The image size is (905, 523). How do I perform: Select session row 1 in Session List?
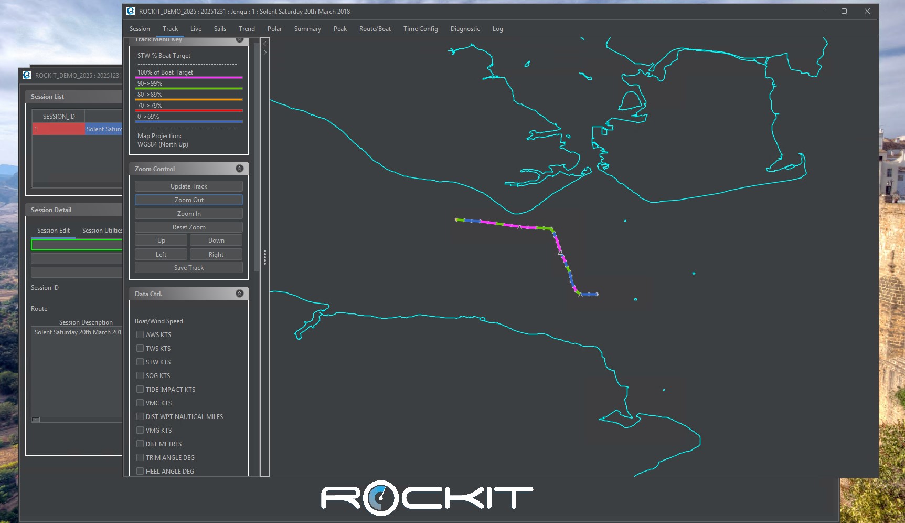pyautogui.click(x=58, y=129)
